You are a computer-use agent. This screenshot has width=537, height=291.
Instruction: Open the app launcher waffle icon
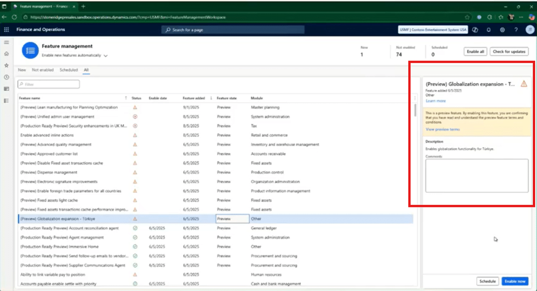pos(6,29)
